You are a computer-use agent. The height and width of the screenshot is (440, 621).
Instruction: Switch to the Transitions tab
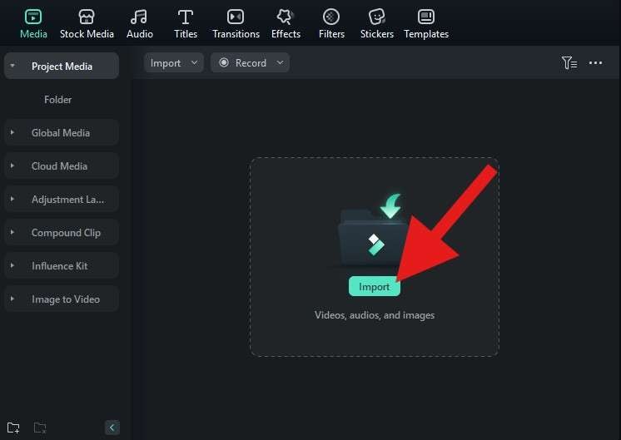pyautogui.click(x=236, y=24)
